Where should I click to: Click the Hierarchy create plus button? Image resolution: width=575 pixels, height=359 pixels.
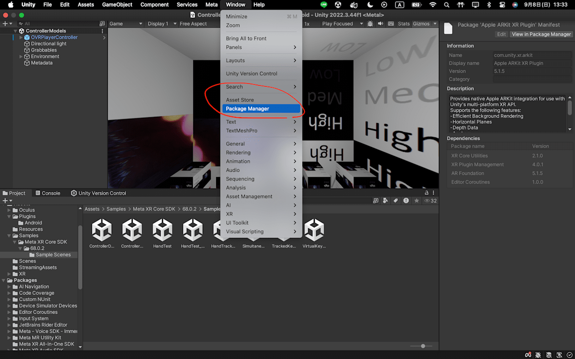tap(7, 23)
